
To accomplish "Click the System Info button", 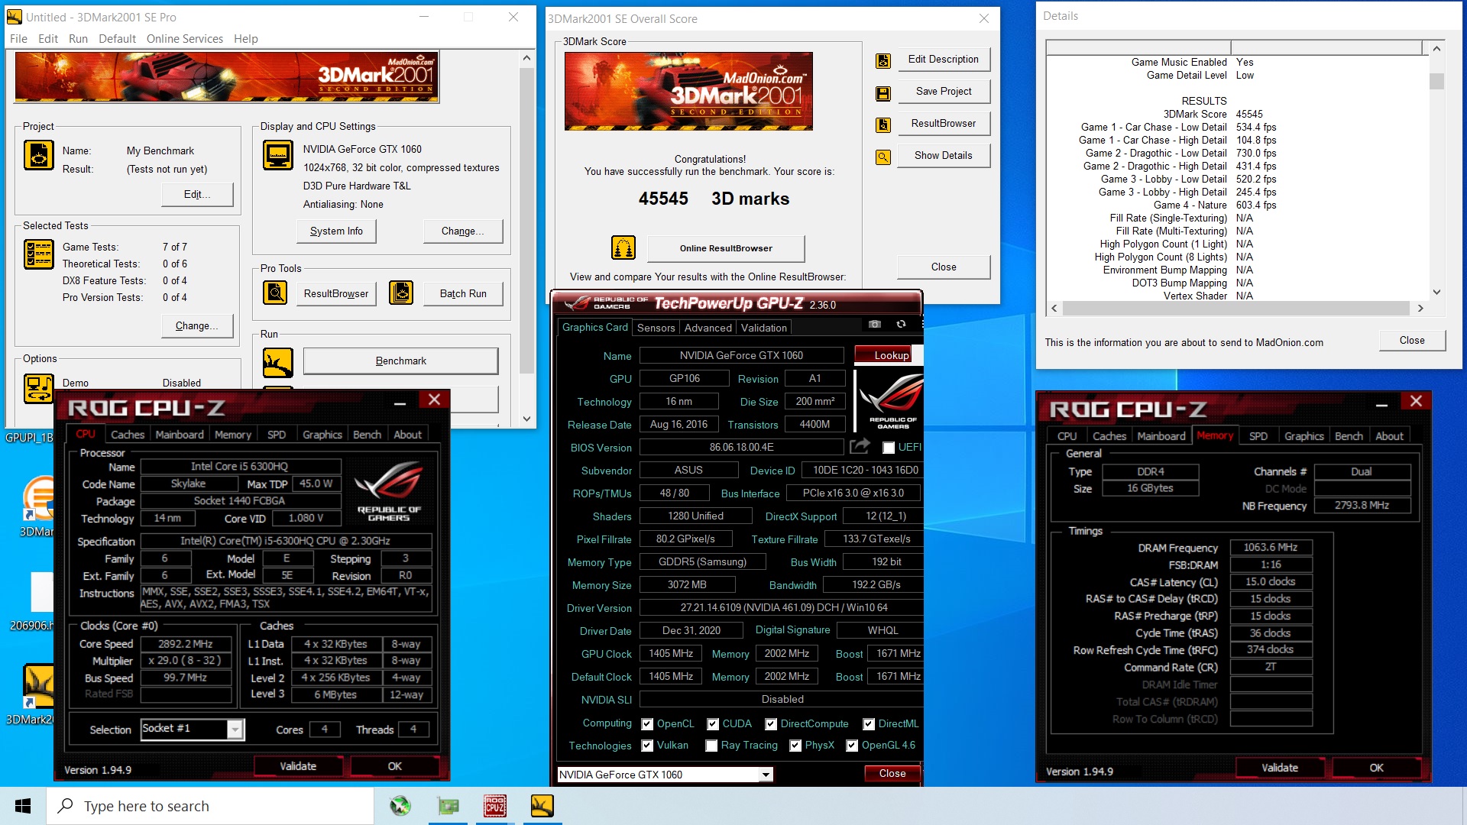I will 336,231.
